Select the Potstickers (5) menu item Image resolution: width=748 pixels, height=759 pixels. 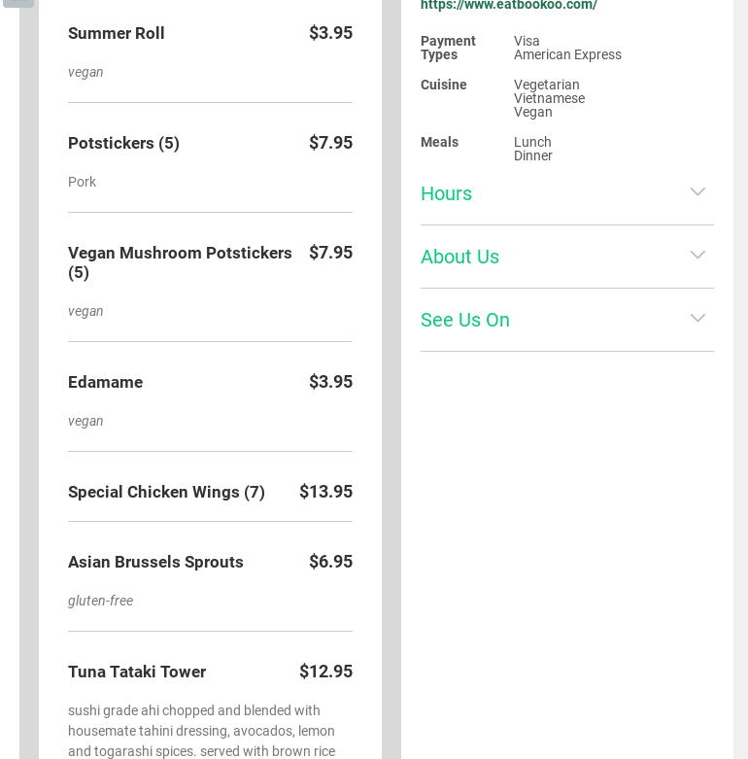pos(124,143)
